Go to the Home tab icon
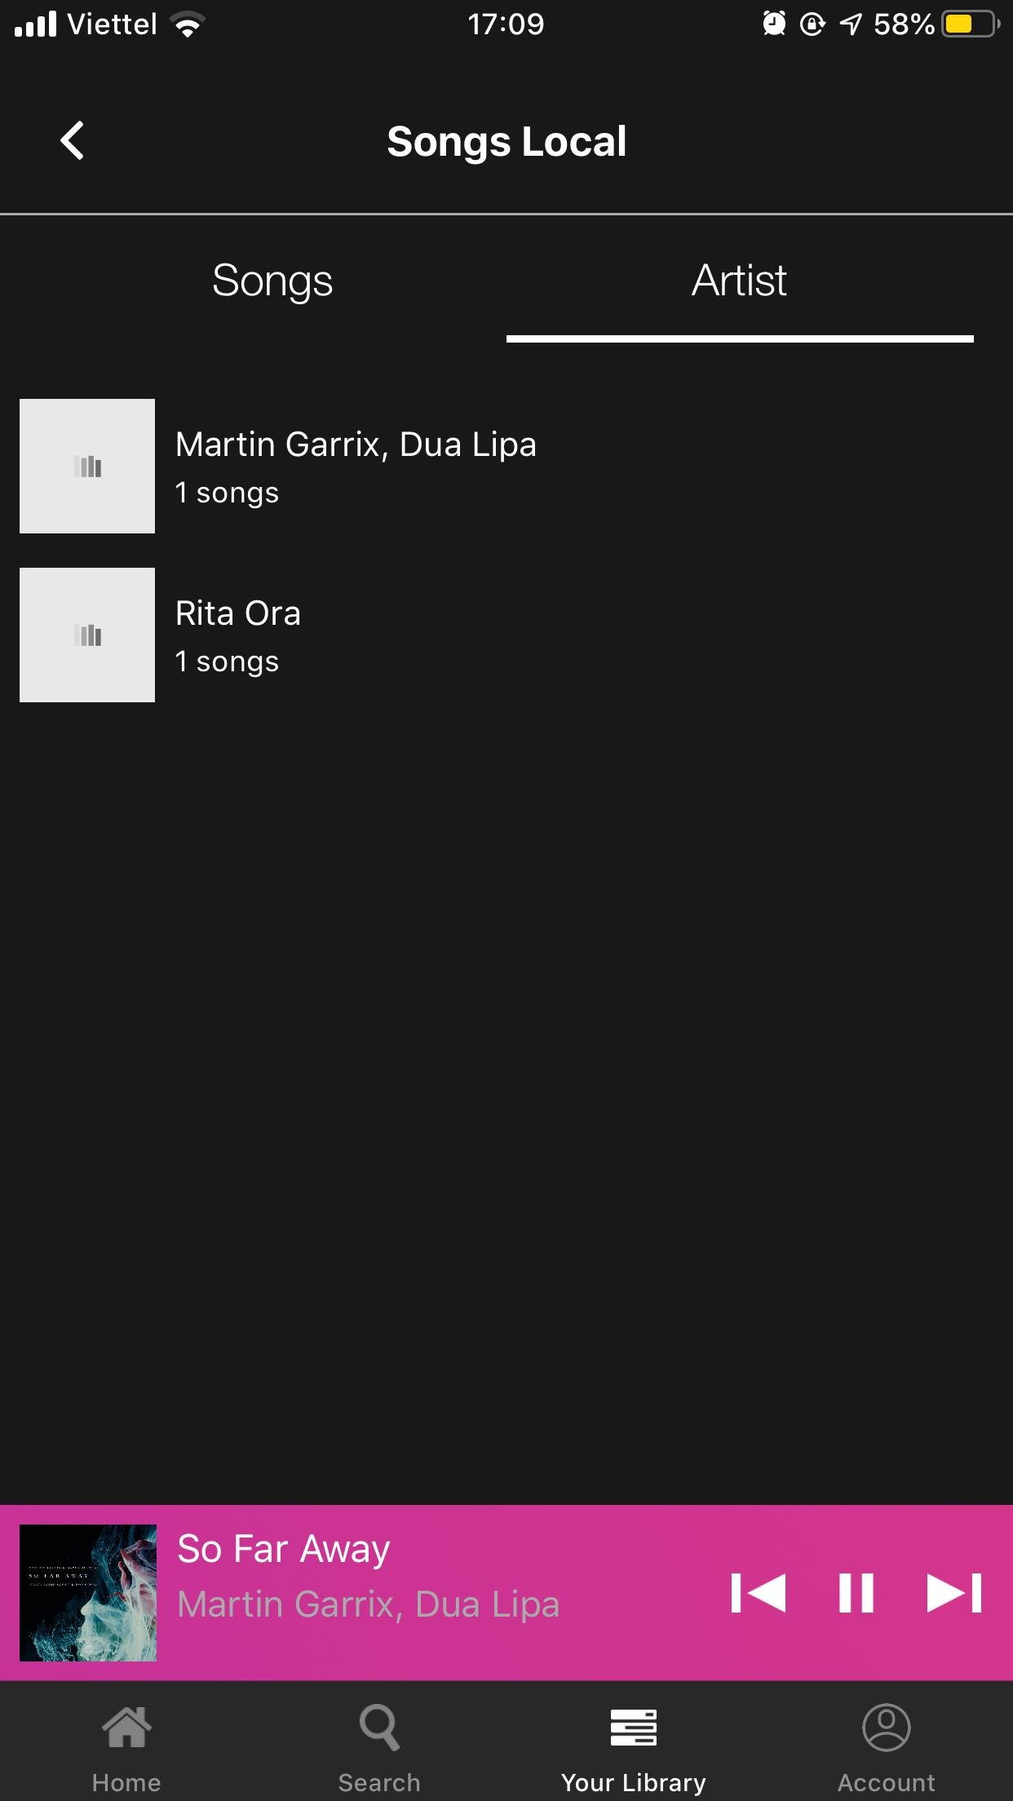The image size is (1013, 1801). [x=126, y=1728]
